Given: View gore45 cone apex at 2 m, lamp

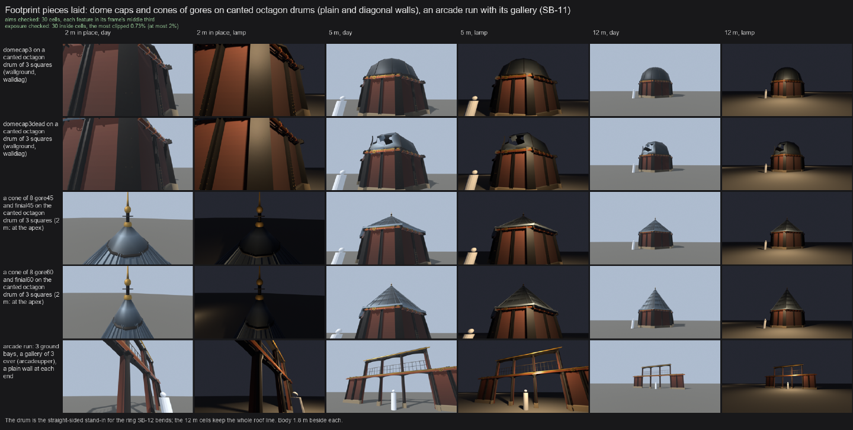Looking at the screenshot, I should tap(259, 228).
